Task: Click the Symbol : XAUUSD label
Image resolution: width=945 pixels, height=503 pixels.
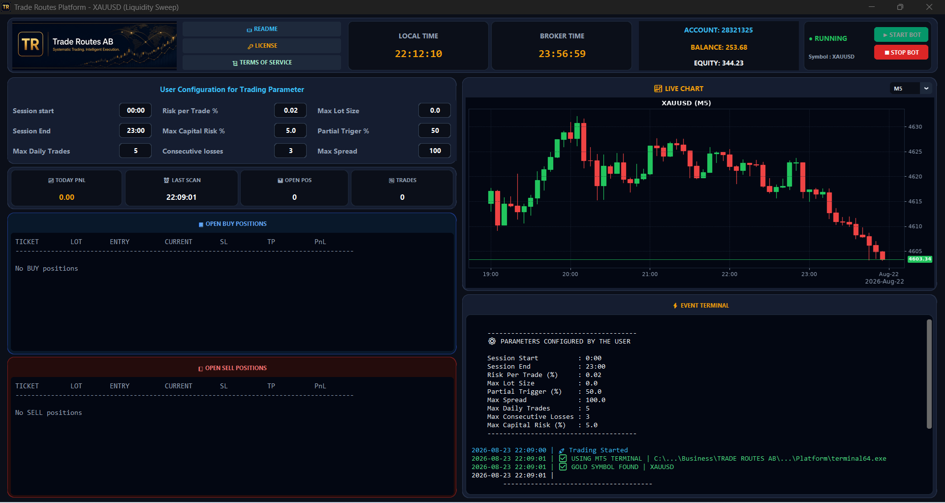Action: [x=831, y=57]
